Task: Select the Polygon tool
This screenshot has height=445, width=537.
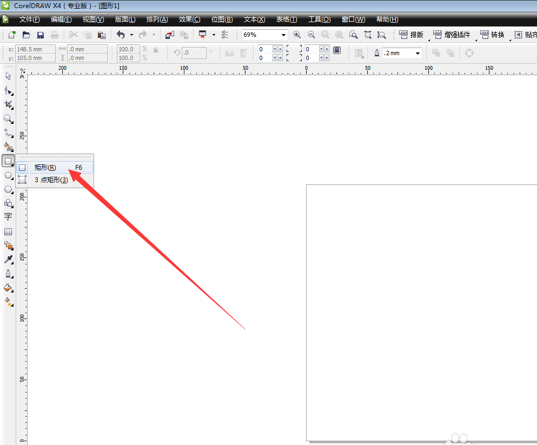Action: pos(8,189)
